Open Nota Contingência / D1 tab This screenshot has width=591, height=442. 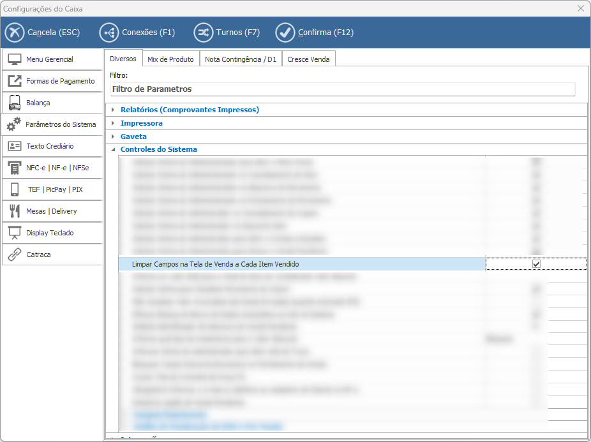coord(241,59)
